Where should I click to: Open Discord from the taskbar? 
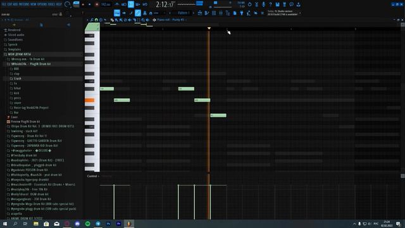(77, 224)
